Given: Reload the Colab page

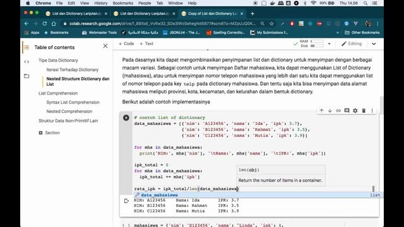Looking at the screenshot, I should [x=45, y=24].
